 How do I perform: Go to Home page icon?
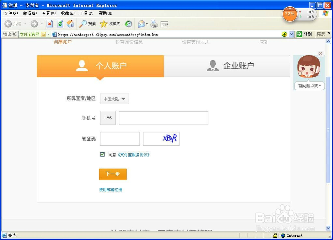point(70,24)
